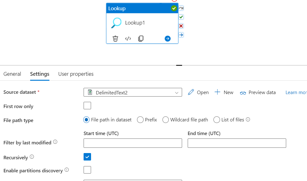The width and height of the screenshot is (307, 181).
Task: Click the Lookup1 magnifier activity icon
Action: click(116, 23)
